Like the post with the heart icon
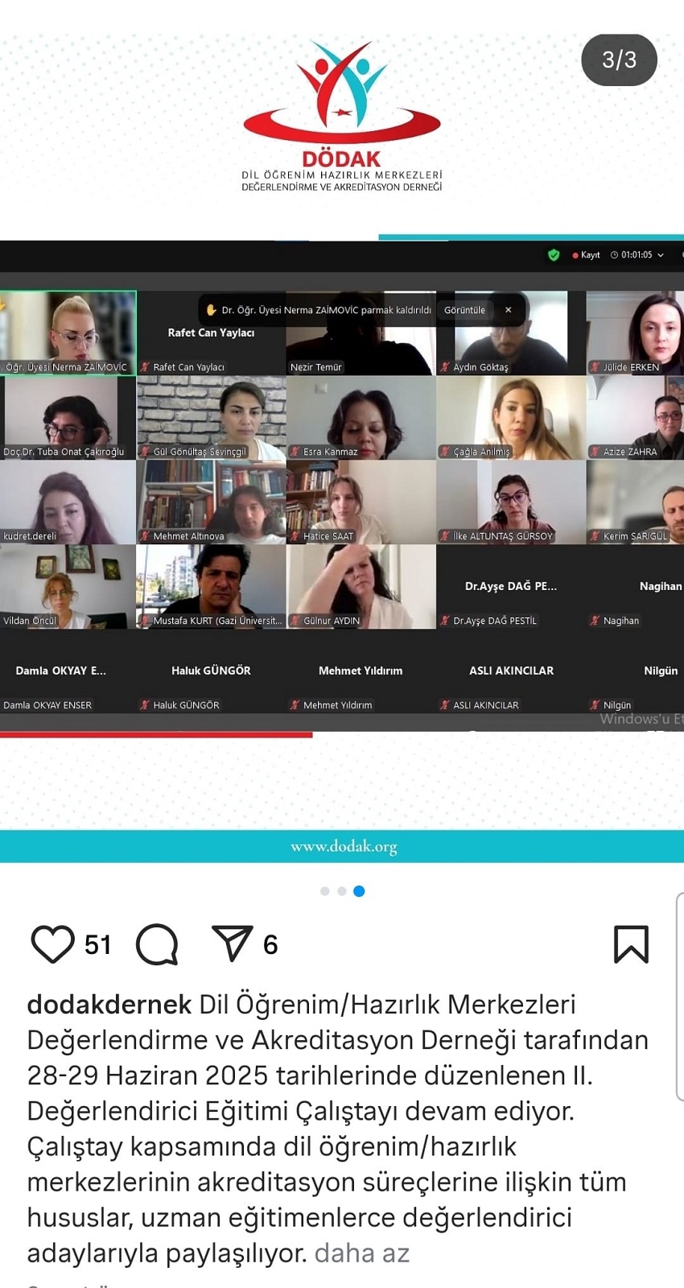Image resolution: width=684 pixels, height=1288 pixels. pyautogui.click(x=52, y=944)
